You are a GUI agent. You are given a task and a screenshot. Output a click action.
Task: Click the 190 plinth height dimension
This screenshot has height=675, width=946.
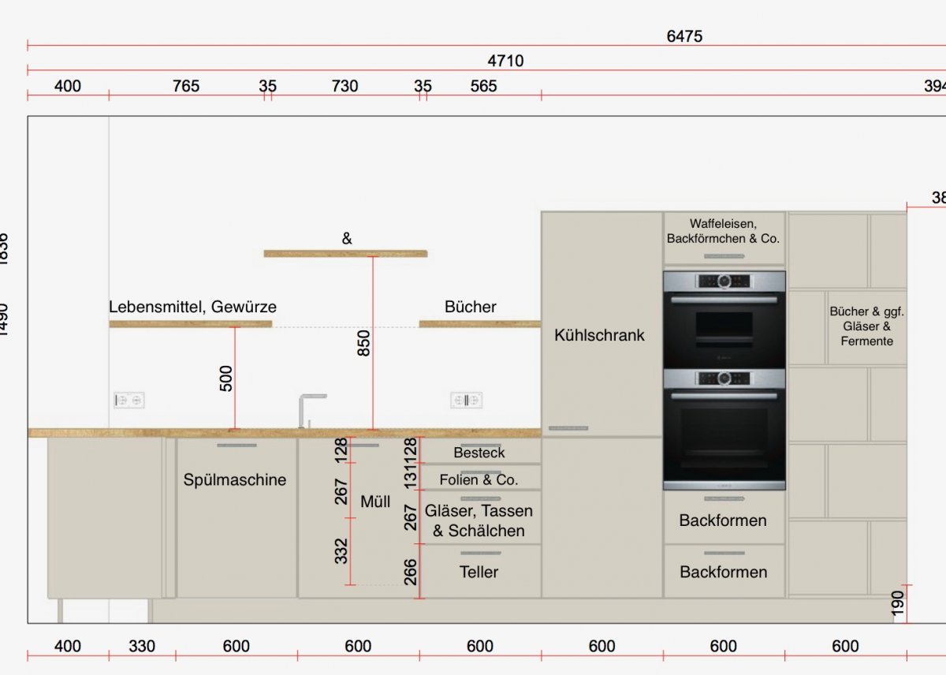point(897,604)
